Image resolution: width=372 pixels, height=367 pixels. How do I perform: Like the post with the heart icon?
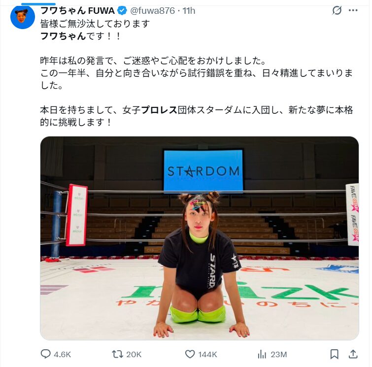(190, 354)
